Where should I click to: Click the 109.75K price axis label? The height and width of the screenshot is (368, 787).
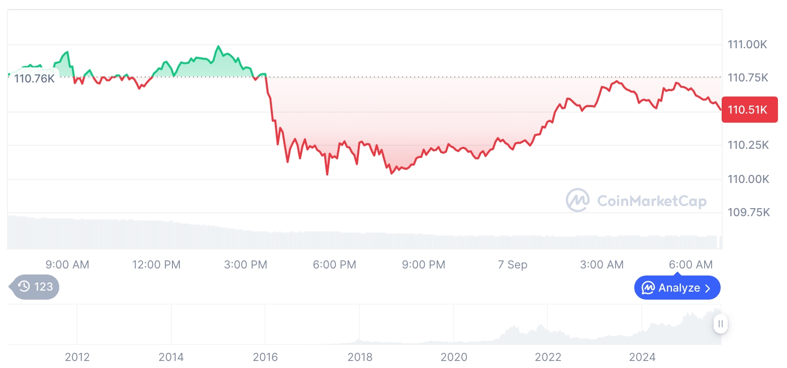coord(748,212)
